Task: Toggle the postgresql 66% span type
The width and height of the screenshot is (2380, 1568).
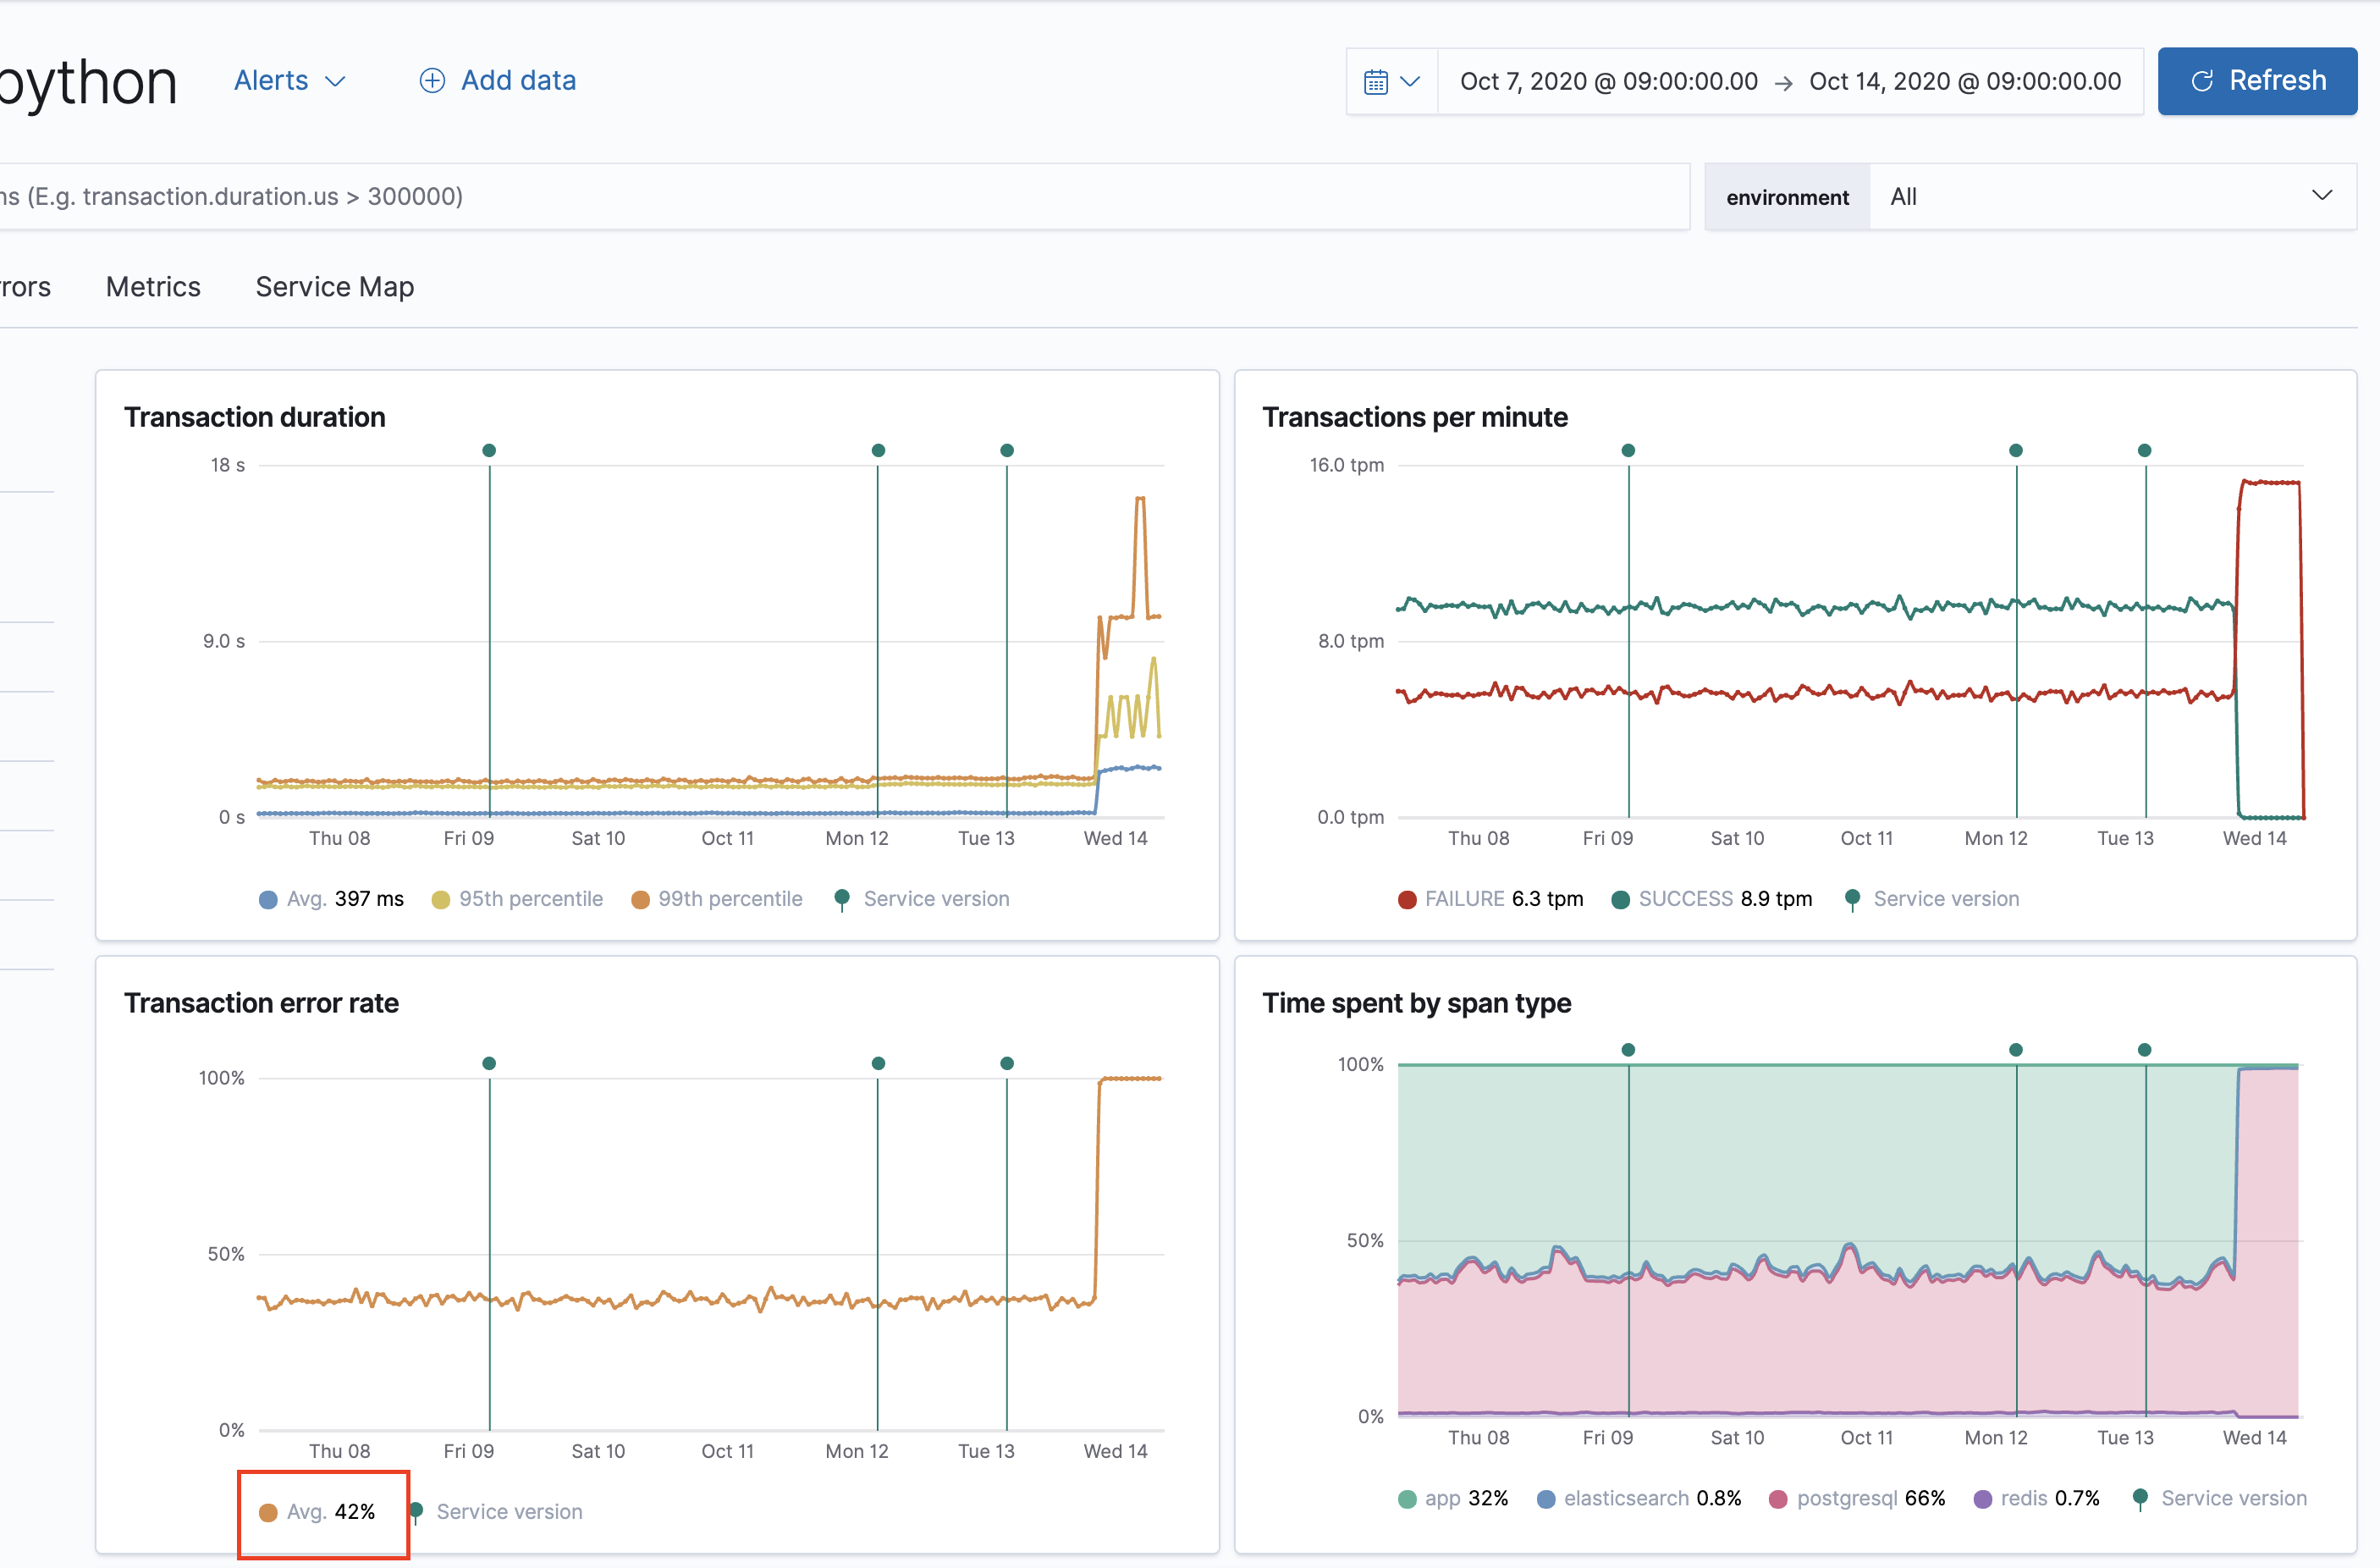Action: (x=1857, y=1498)
